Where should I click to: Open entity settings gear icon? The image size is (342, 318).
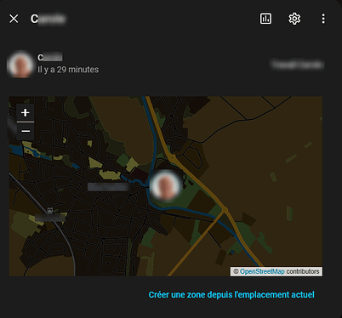[x=294, y=19]
